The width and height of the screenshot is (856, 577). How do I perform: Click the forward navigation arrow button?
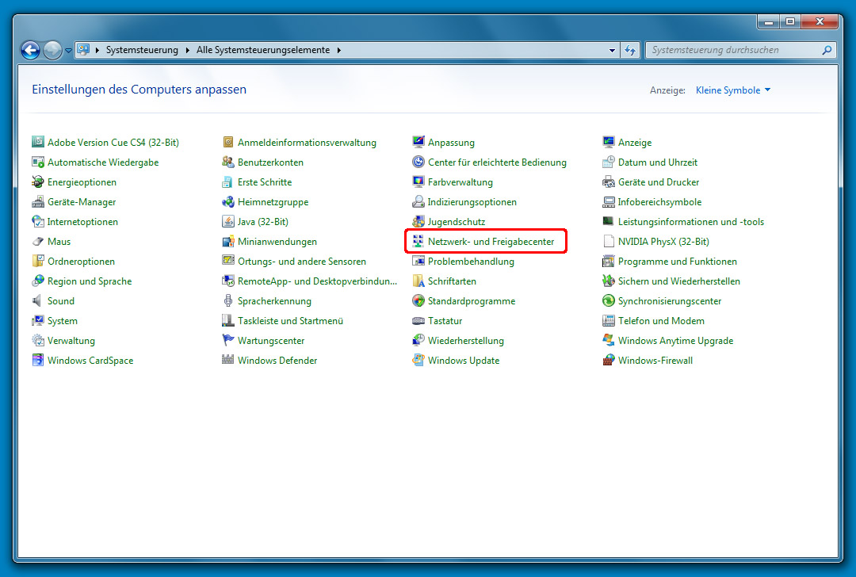(52, 50)
